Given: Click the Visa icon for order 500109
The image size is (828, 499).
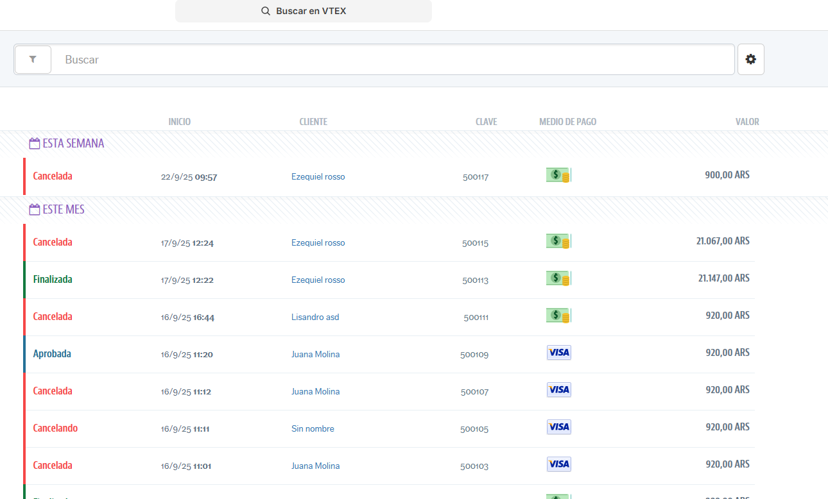Looking at the screenshot, I should [x=558, y=353].
